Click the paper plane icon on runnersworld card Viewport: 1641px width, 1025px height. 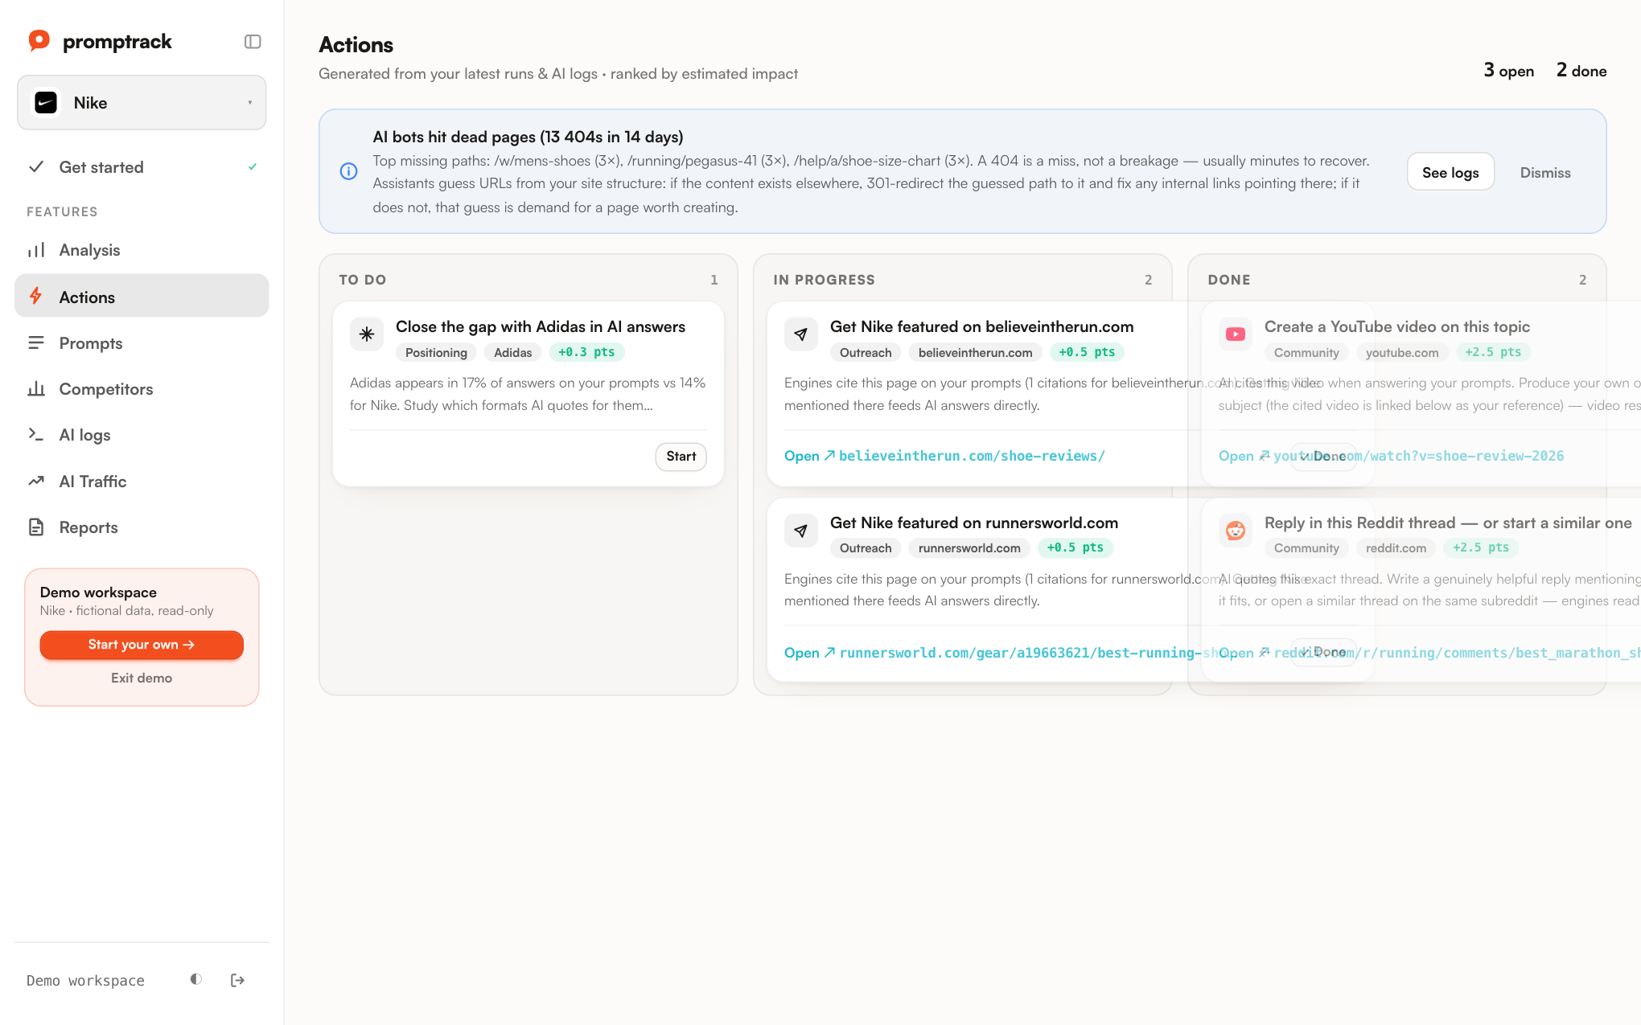click(x=801, y=530)
